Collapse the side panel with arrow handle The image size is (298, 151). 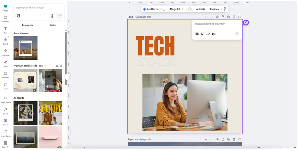pyautogui.click(x=67, y=77)
